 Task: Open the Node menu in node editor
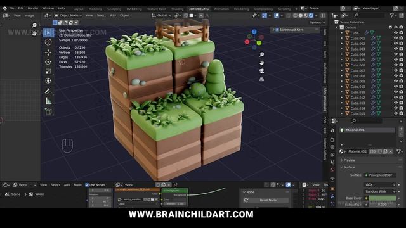[77, 185]
